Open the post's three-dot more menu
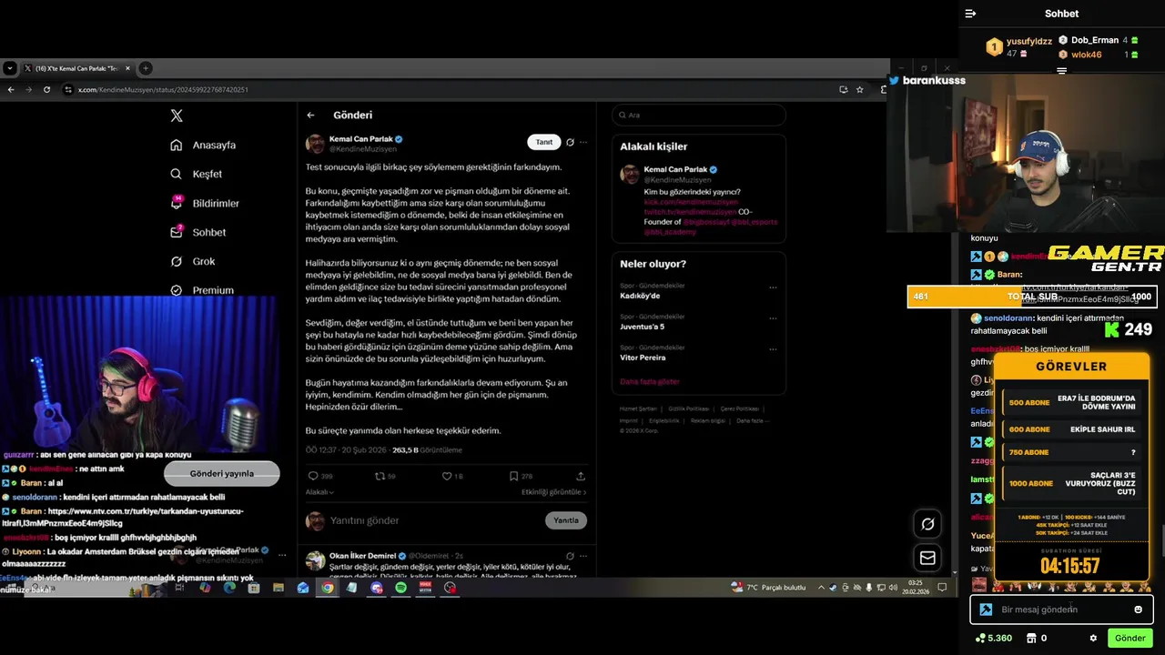This screenshot has height=655, width=1165. 583,142
